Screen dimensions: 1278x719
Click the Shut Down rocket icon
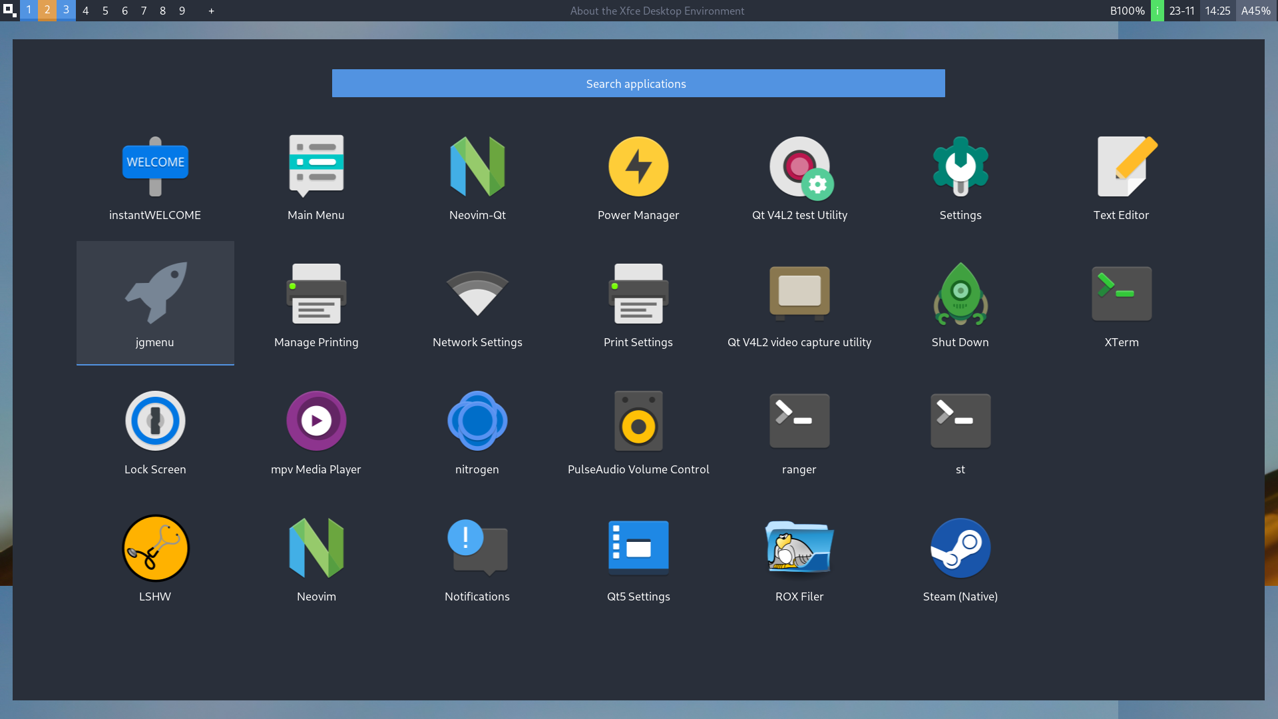point(960,294)
